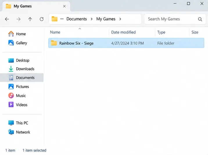Minimize the File Explorer window
Image resolution: width=208 pixels, height=155 pixels.
point(175,3)
